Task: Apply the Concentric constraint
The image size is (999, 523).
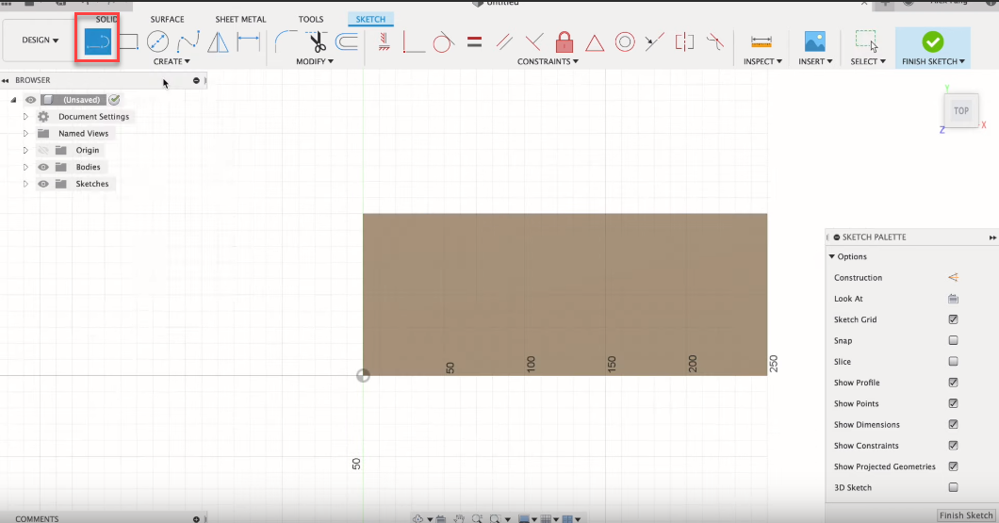Action: click(625, 42)
